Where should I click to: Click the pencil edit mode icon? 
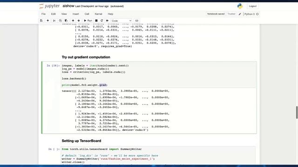240,14
